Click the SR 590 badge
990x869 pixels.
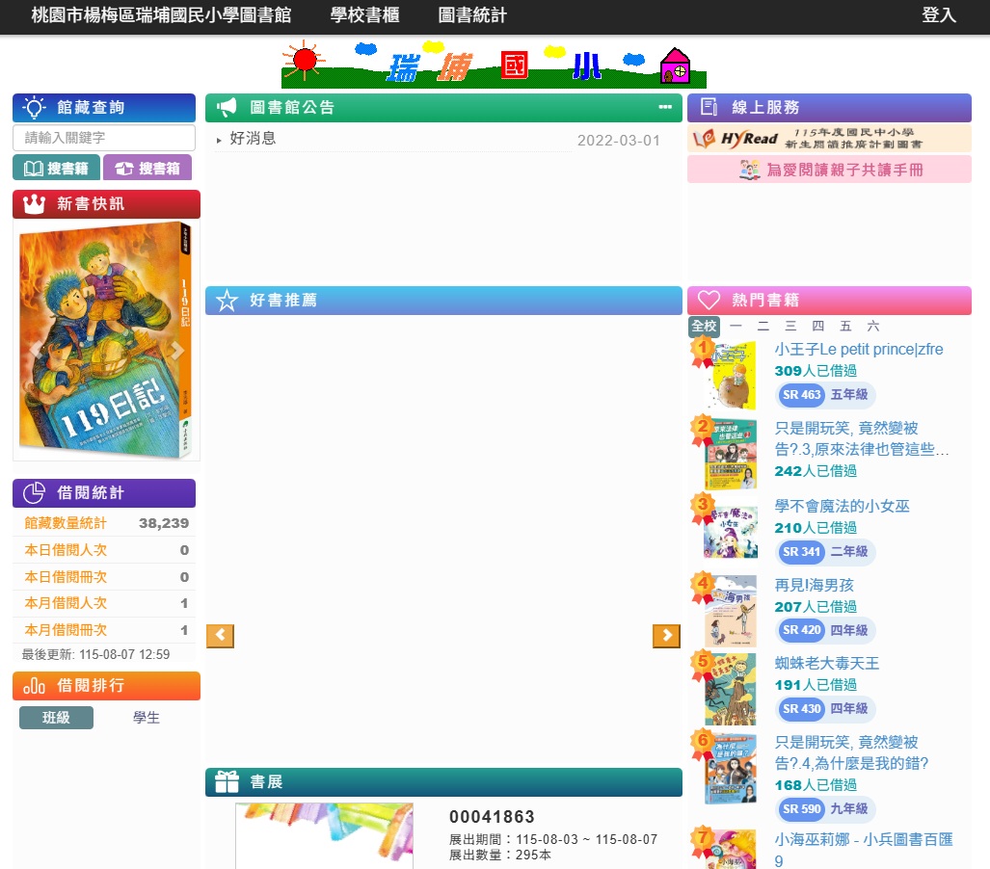click(x=801, y=809)
